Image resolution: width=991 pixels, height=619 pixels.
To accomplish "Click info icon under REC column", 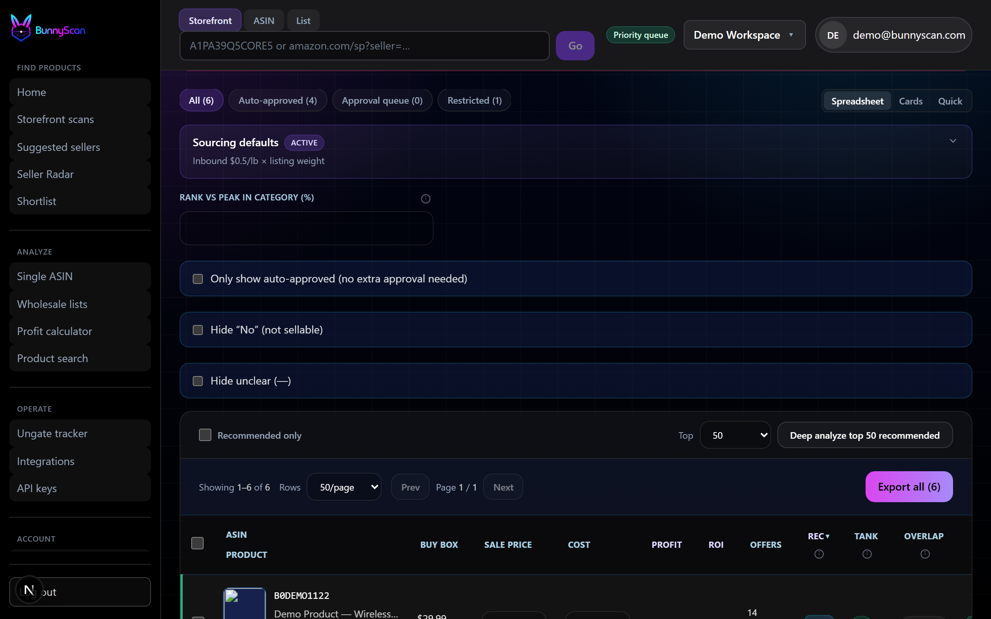I will (x=819, y=554).
